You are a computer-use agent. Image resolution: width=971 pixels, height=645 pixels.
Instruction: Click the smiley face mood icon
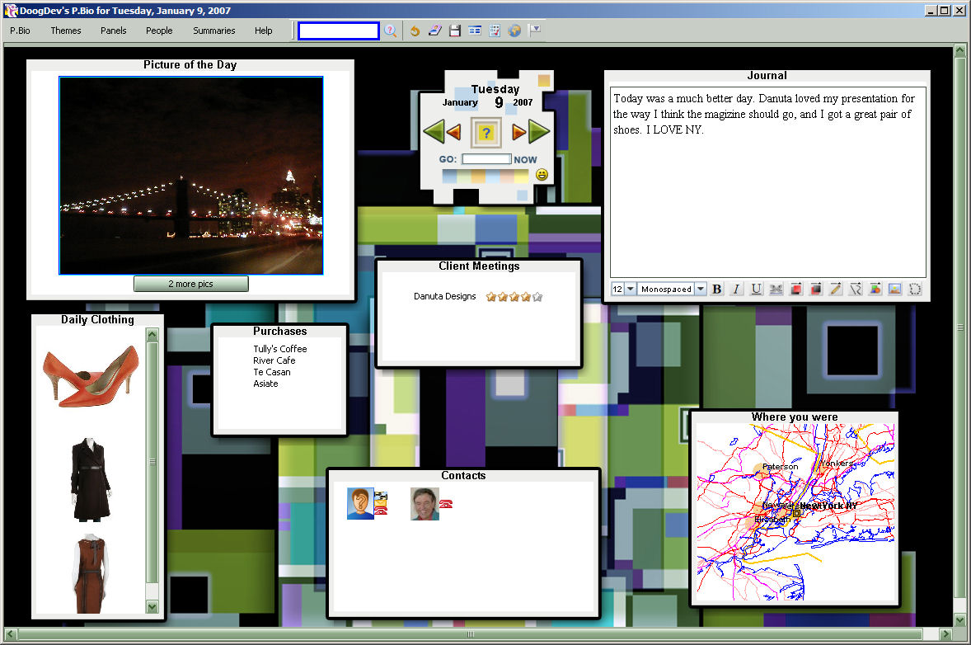coord(542,174)
